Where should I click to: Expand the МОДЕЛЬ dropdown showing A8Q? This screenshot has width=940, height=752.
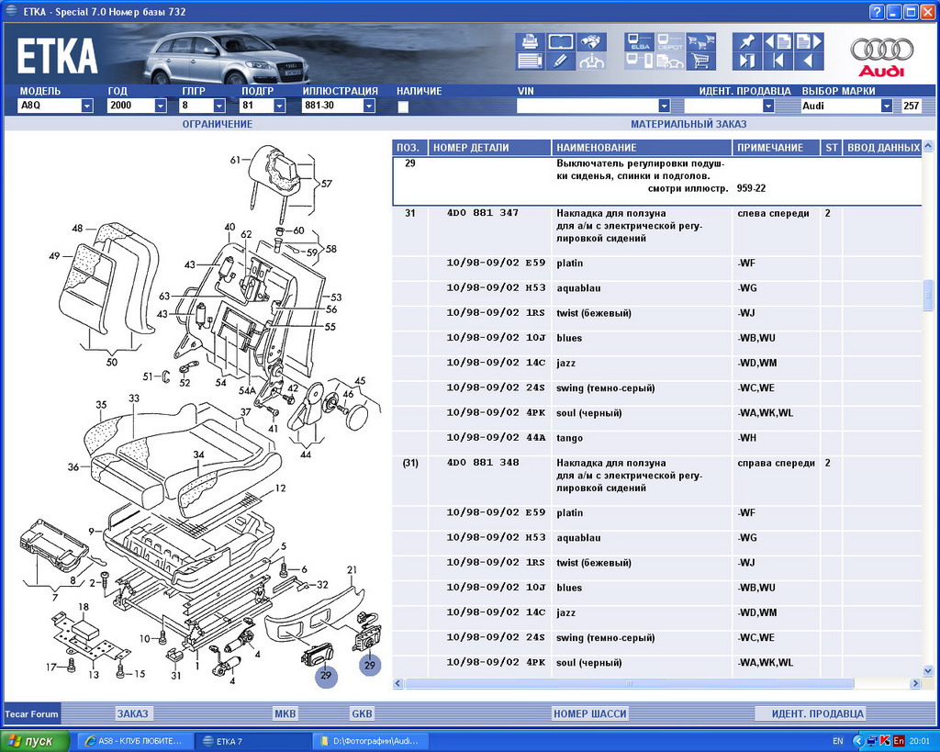coord(87,107)
